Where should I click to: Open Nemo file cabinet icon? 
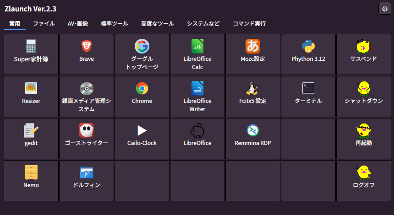[x=31, y=172]
